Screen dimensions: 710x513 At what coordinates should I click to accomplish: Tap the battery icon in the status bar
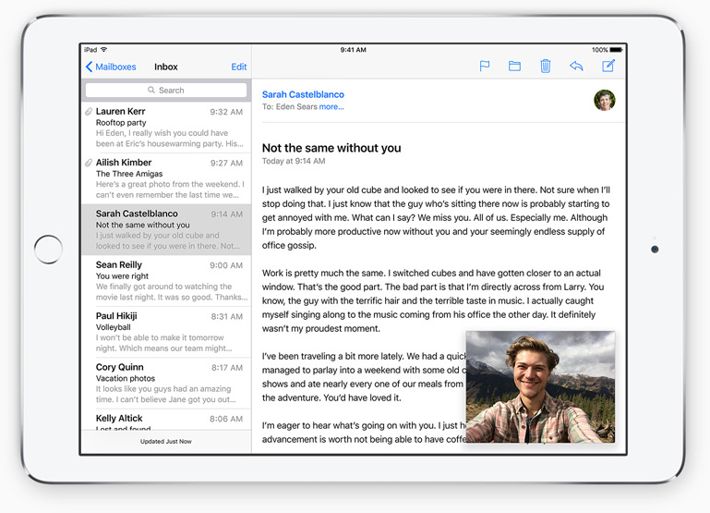pos(616,50)
